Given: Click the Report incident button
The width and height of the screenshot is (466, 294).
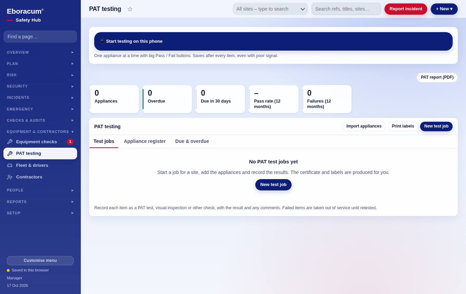Looking at the screenshot, I should [406, 9].
